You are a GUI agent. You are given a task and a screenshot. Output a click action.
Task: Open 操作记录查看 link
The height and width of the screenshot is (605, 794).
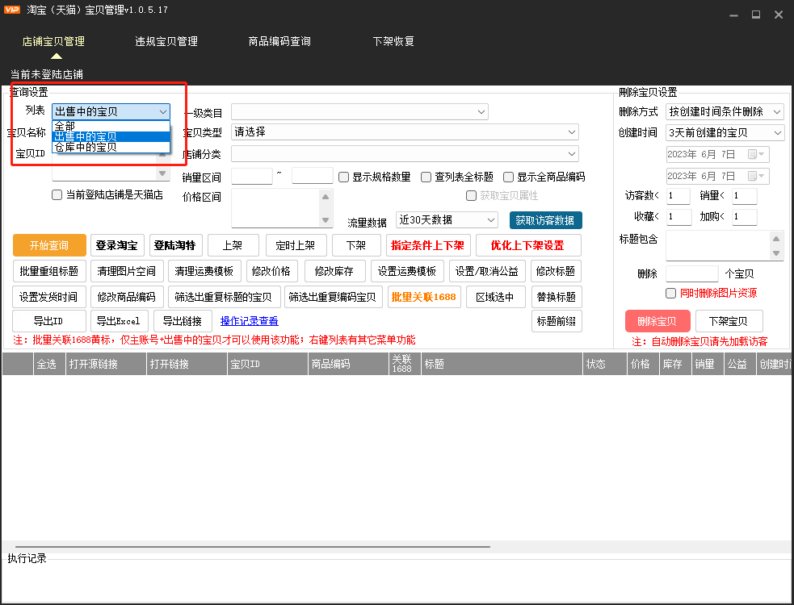tap(249, 321)
